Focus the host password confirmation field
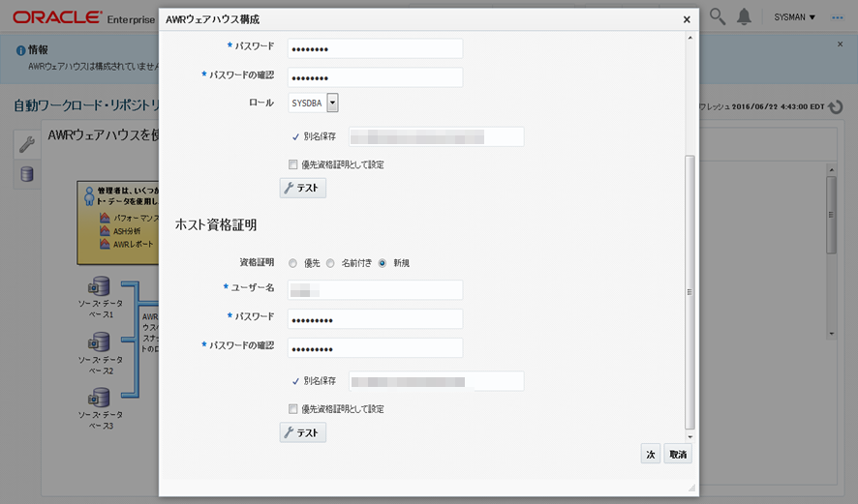This screenshot has width=858, height=504. tap(376, 348)
